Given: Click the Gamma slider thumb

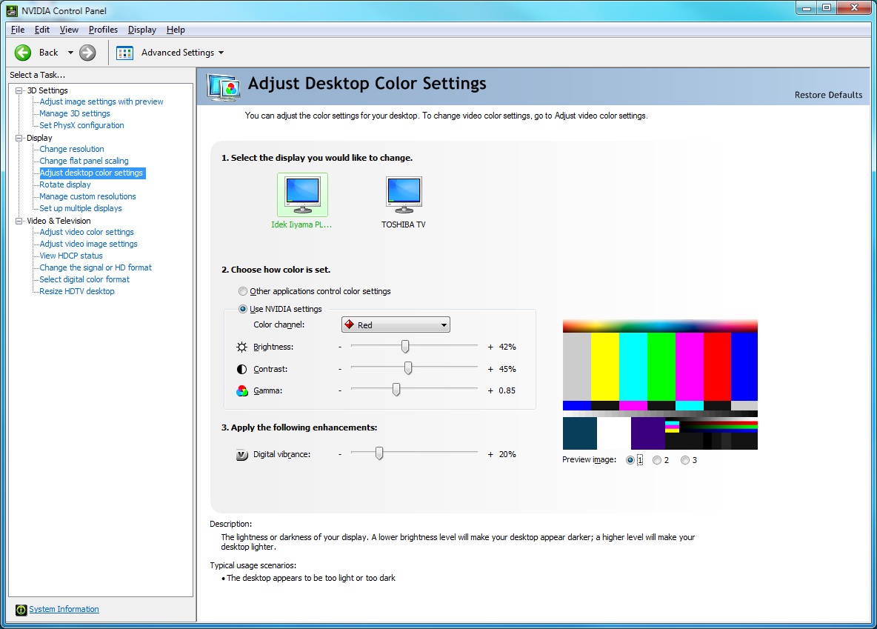Looking at the screenshot, I should 396,389.
